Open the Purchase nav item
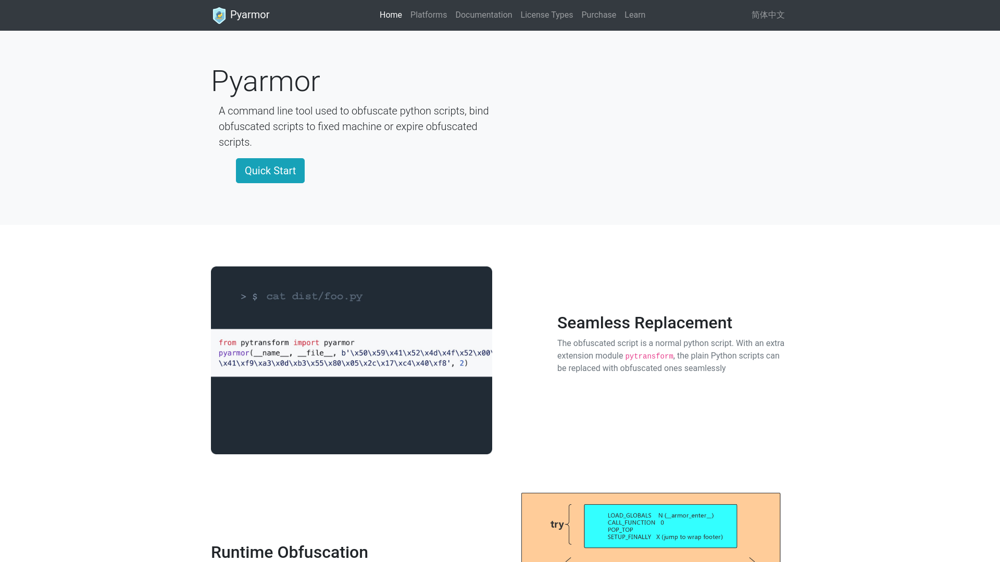1000x562 pixels. coord(599,15)
